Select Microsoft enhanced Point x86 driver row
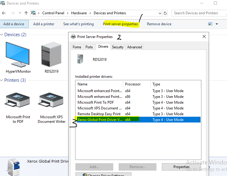The width and height of the screenshot is (227, 176). pyautogui.click(x=138, y=97)
